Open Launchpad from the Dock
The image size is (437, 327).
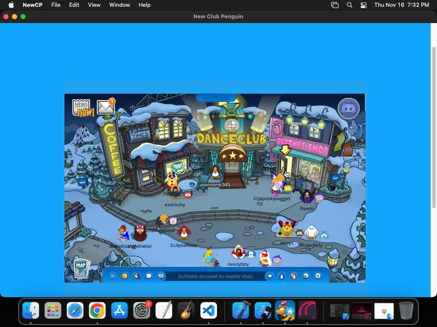coord(52,310)
